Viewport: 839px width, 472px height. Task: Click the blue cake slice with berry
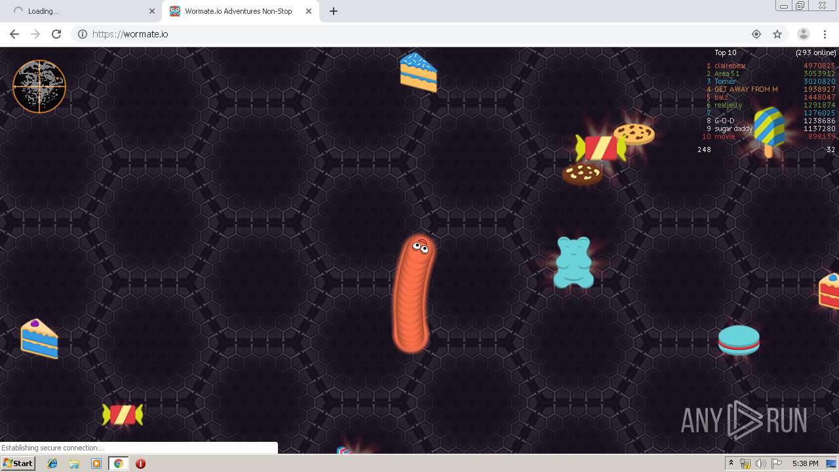coord(39,339)
